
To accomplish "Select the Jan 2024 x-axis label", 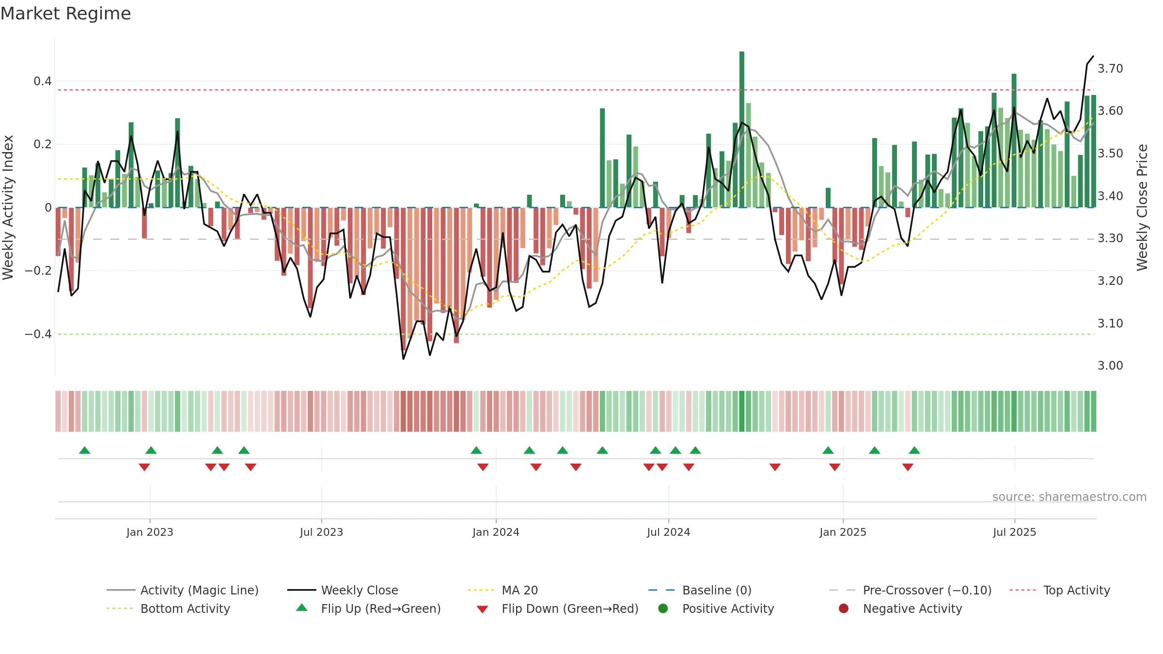I will click(x=496, y=532).
